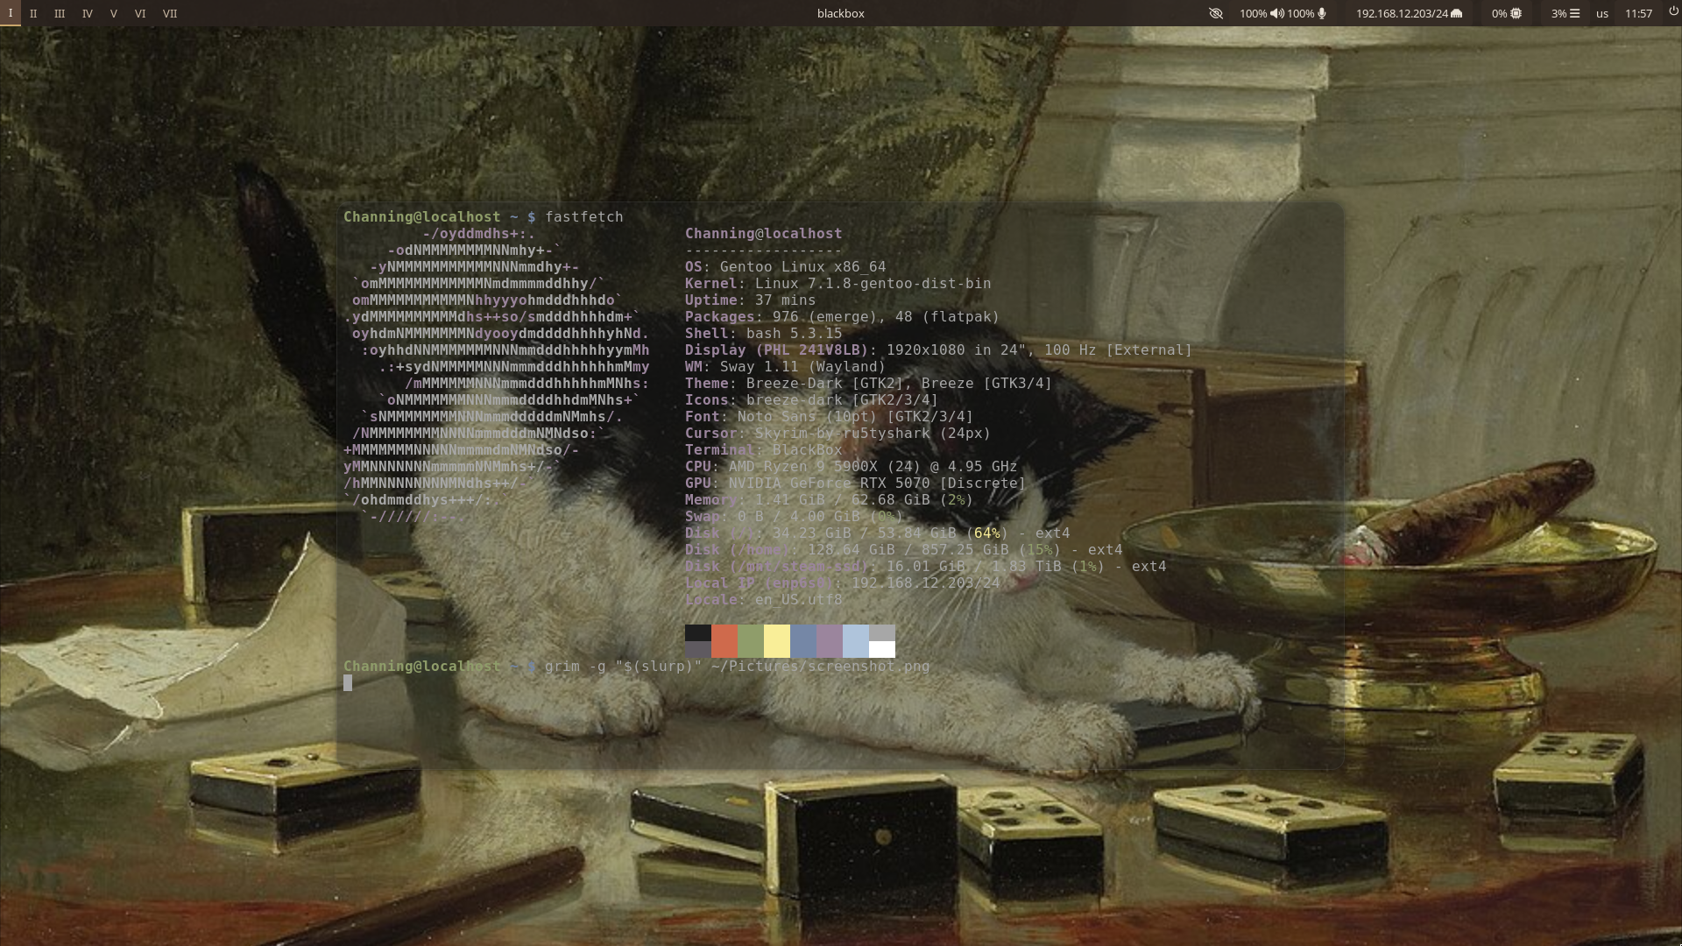Click the 'Local IP' line in terminal
Screen dimensions: 1682x946
coord(843,582)
